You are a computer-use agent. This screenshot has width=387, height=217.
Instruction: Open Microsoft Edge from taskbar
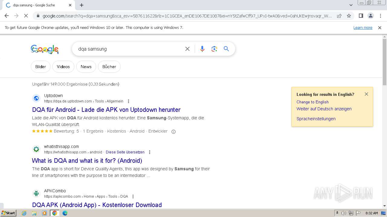[x=65, y=213]
